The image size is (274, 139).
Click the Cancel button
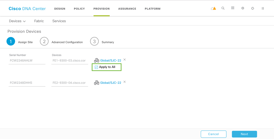214,134
